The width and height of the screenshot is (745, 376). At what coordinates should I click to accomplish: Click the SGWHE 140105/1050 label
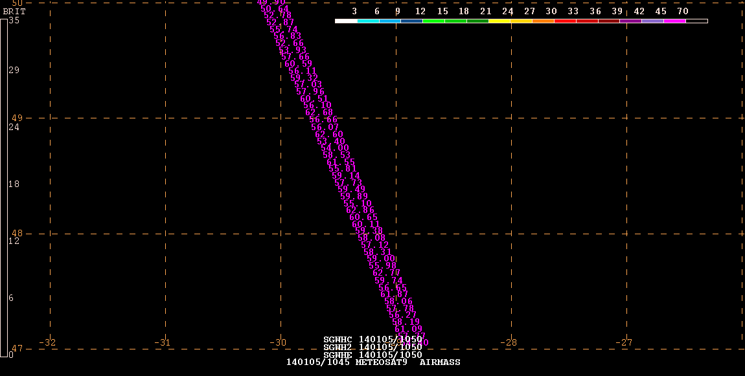coord(372,355)
